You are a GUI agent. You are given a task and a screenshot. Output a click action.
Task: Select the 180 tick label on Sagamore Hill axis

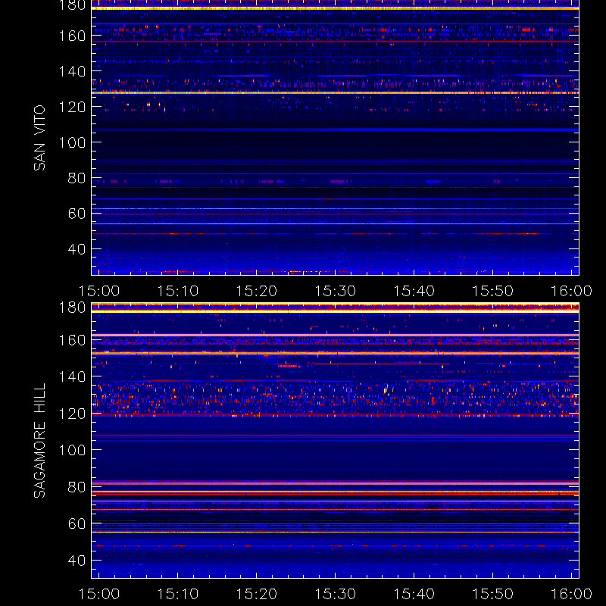pyautogui.click(x=72, y=308)
